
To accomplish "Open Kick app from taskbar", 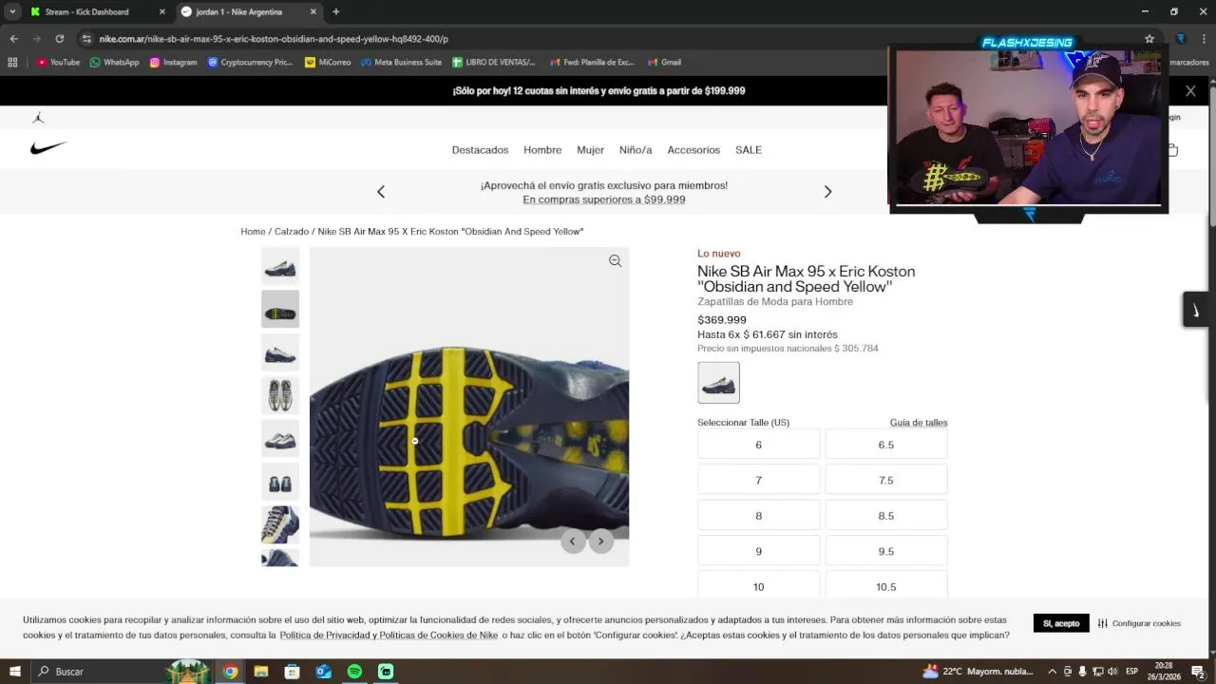I will [386, 672].
